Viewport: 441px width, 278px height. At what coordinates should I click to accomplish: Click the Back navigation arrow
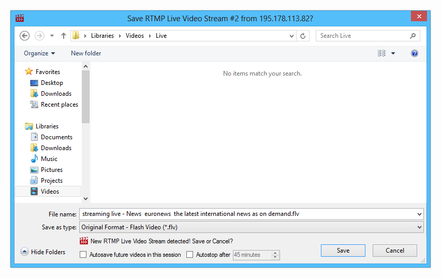coord(24,36)
